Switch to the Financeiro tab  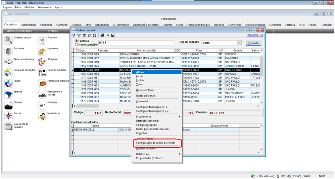pos(46,25)
